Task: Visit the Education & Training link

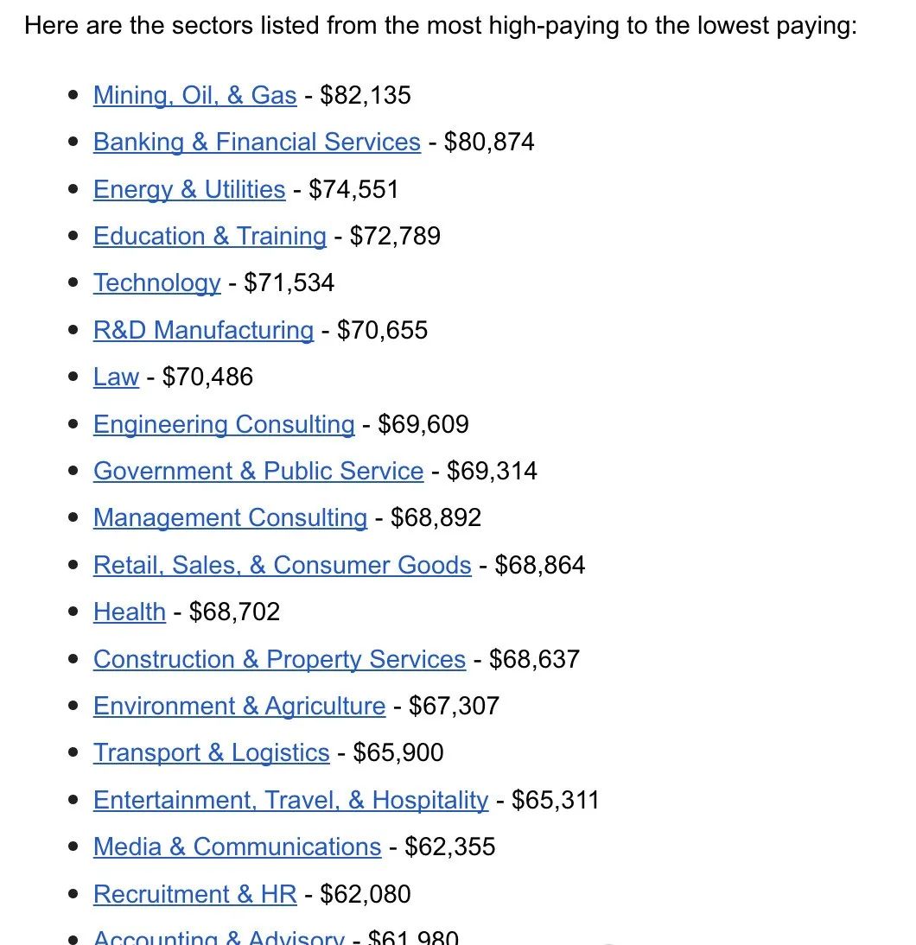Action: click(210, 236)
